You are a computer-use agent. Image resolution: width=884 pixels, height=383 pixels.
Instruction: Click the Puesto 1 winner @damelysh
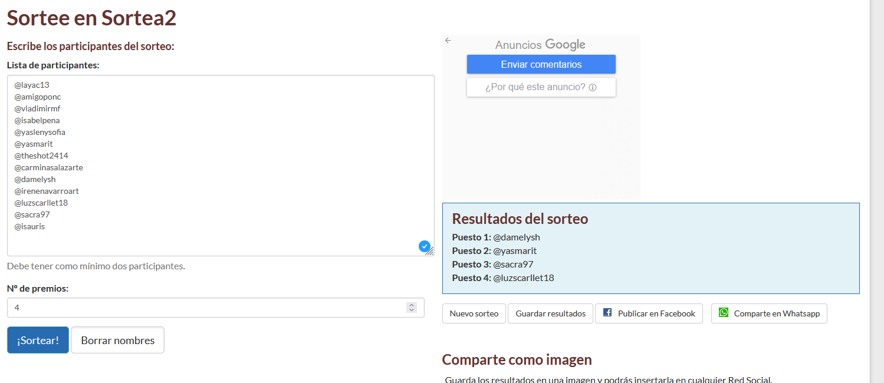[516, 237]
